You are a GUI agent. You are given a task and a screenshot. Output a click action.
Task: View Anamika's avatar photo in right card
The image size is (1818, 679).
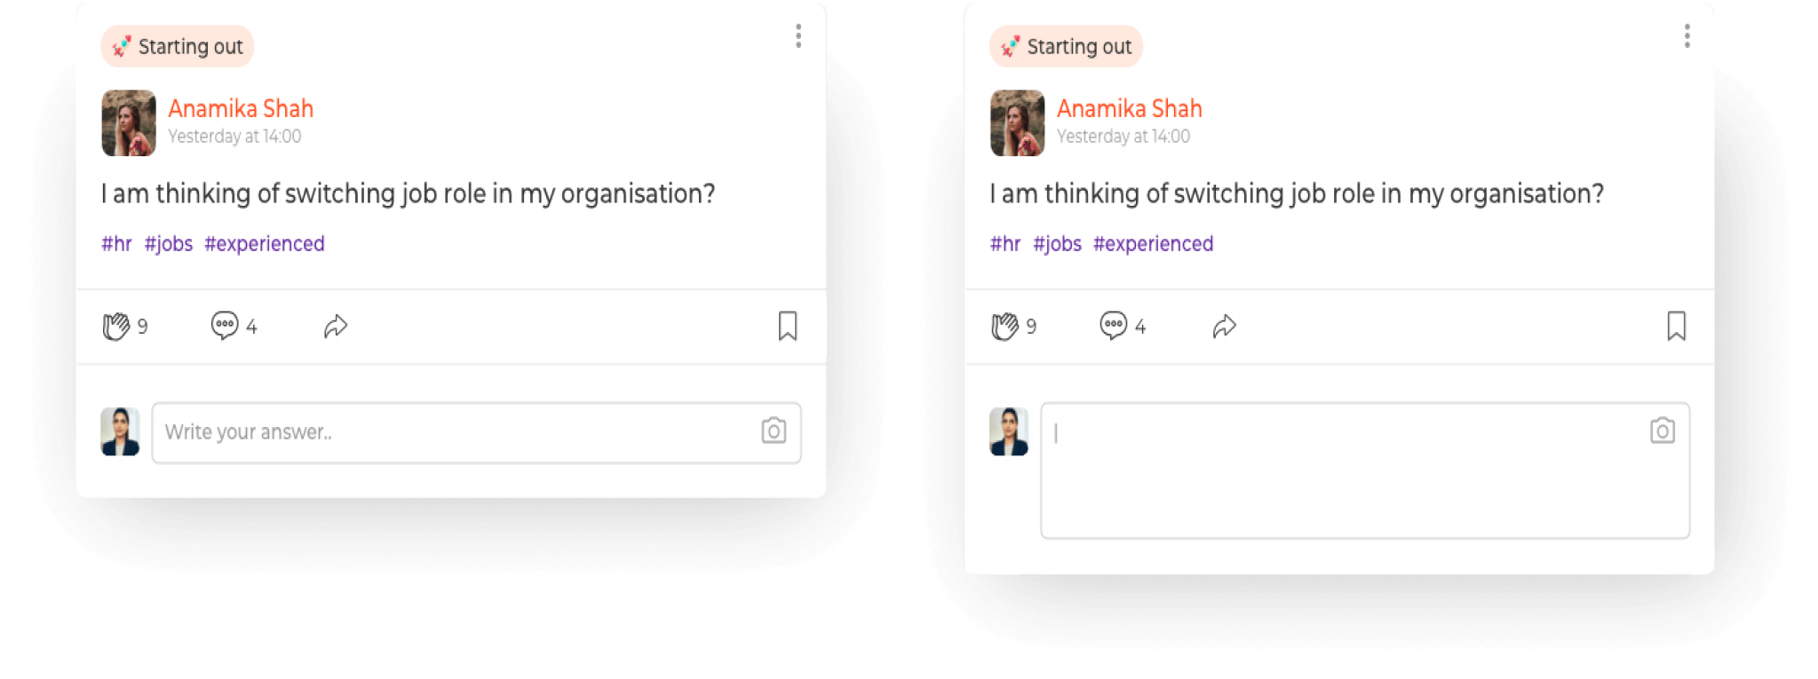(1018, 122)
